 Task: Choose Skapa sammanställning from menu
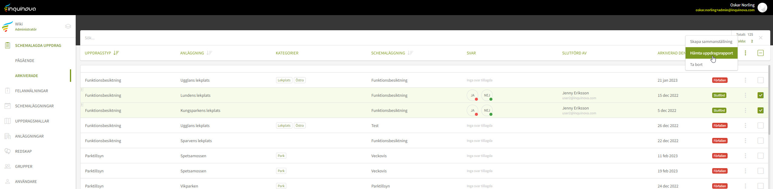click(711, 41)
